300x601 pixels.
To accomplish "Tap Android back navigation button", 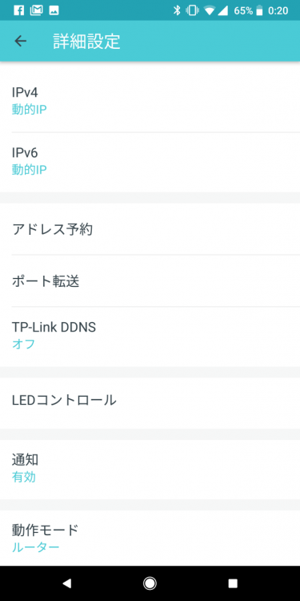I will pyautogui.click(x=67, y=583).
